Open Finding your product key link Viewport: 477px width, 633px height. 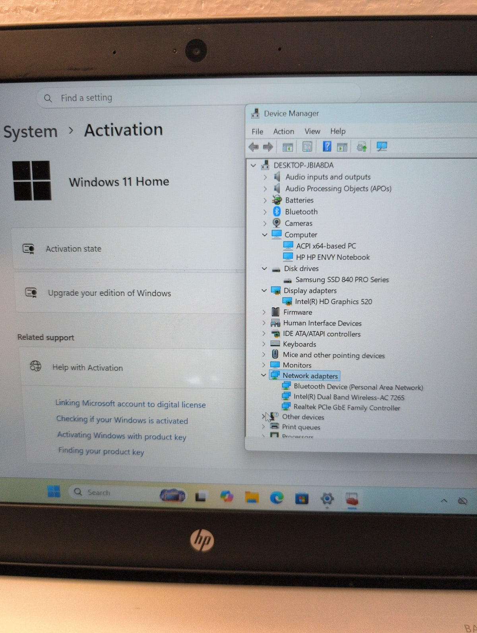[x=101, y=451]
